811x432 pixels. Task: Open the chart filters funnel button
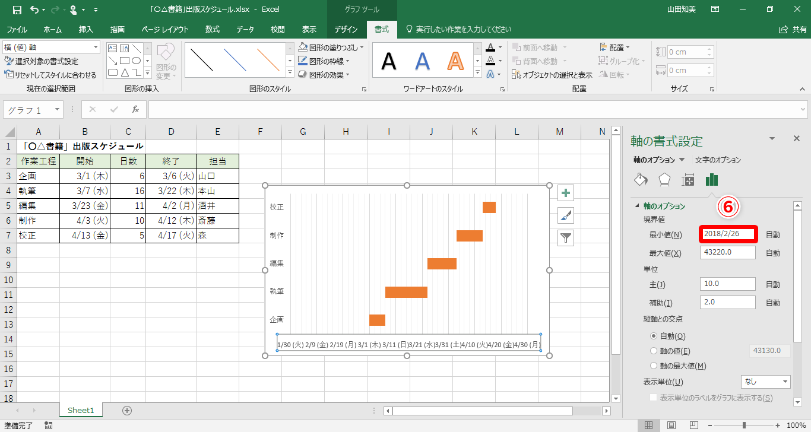(566, 238)
